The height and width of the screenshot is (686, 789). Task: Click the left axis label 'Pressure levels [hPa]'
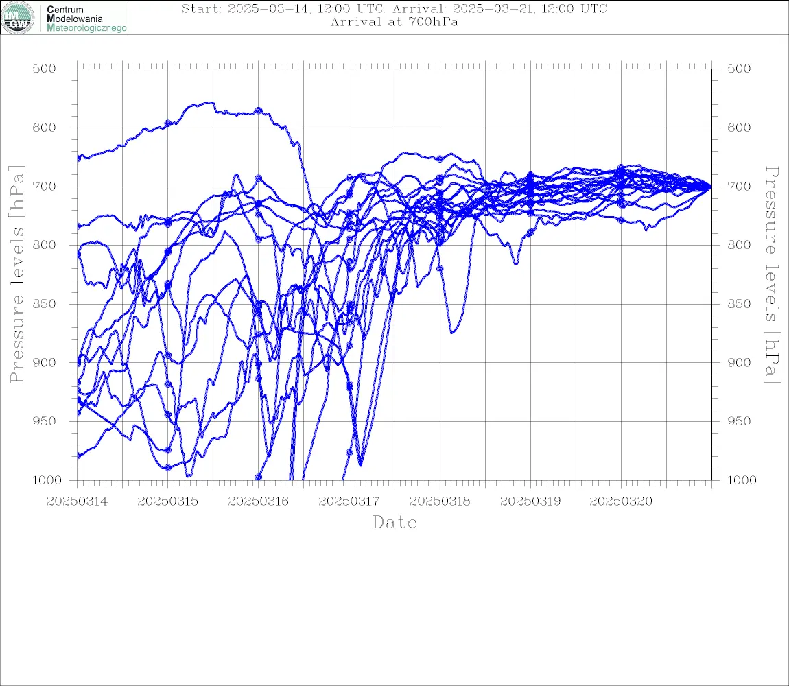click(17, 274)
